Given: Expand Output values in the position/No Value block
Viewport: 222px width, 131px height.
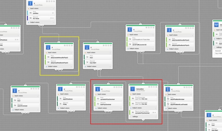Looking at the screenshot, I should [x=54, y=22].
